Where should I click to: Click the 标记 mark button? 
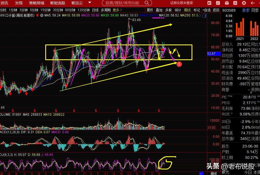point(197,10)
